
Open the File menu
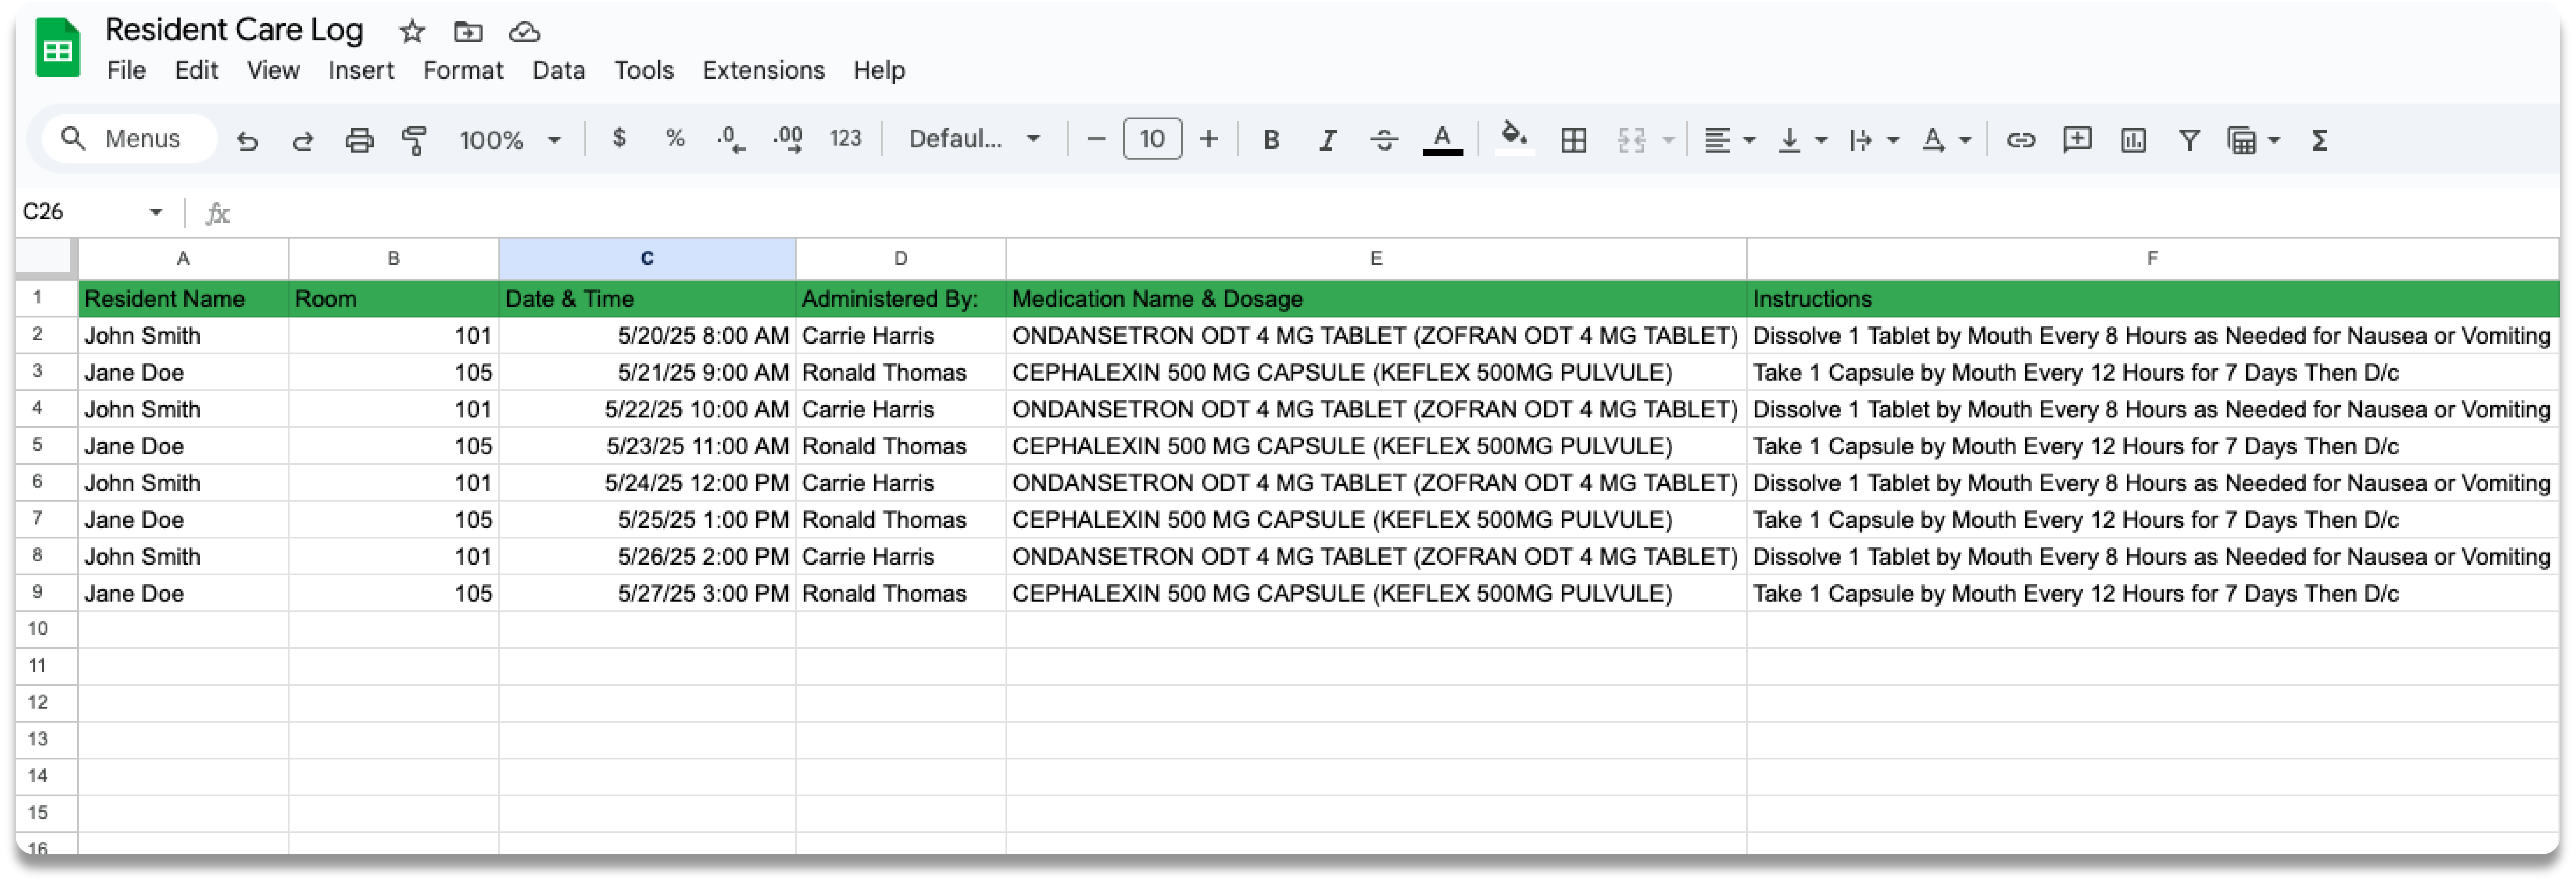[x=126, y=70]
